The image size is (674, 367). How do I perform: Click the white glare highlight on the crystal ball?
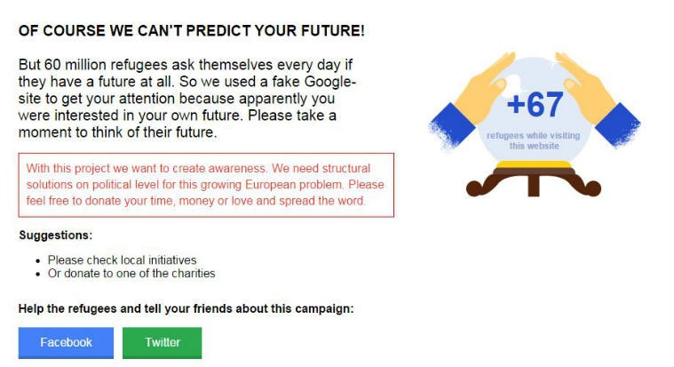coord(512,83)
